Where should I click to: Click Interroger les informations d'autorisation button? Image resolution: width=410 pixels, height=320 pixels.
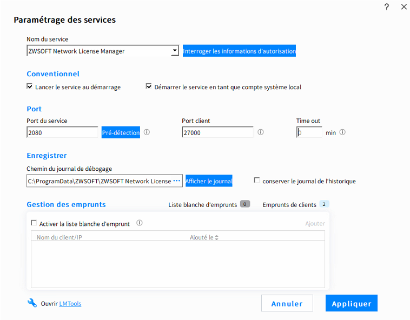coord(239,51)
